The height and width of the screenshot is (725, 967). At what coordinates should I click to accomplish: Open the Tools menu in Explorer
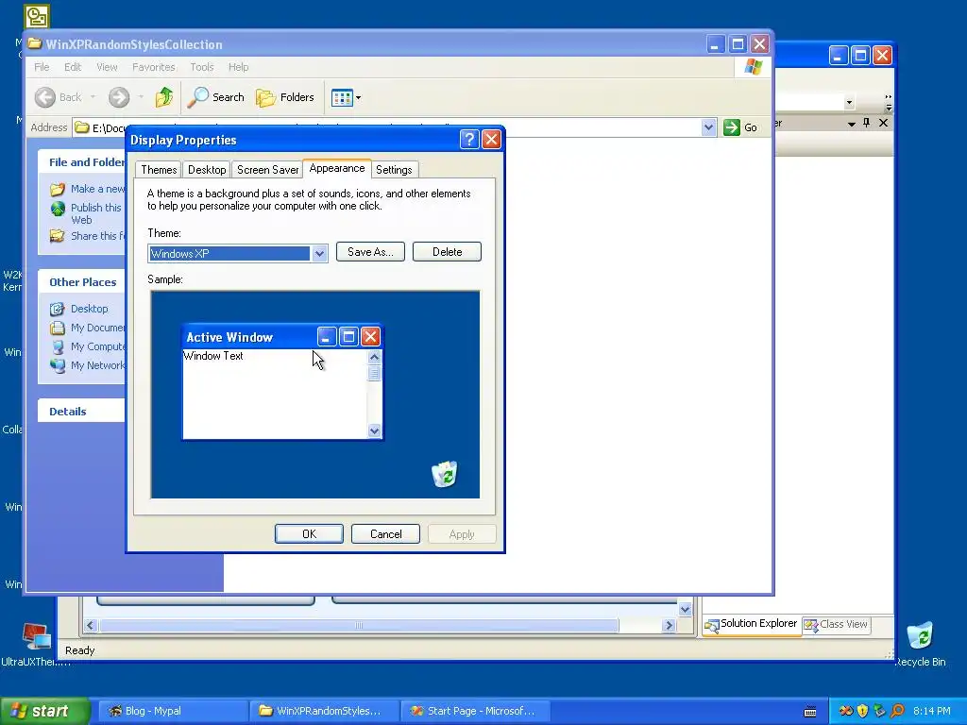[x=202, y=67]
